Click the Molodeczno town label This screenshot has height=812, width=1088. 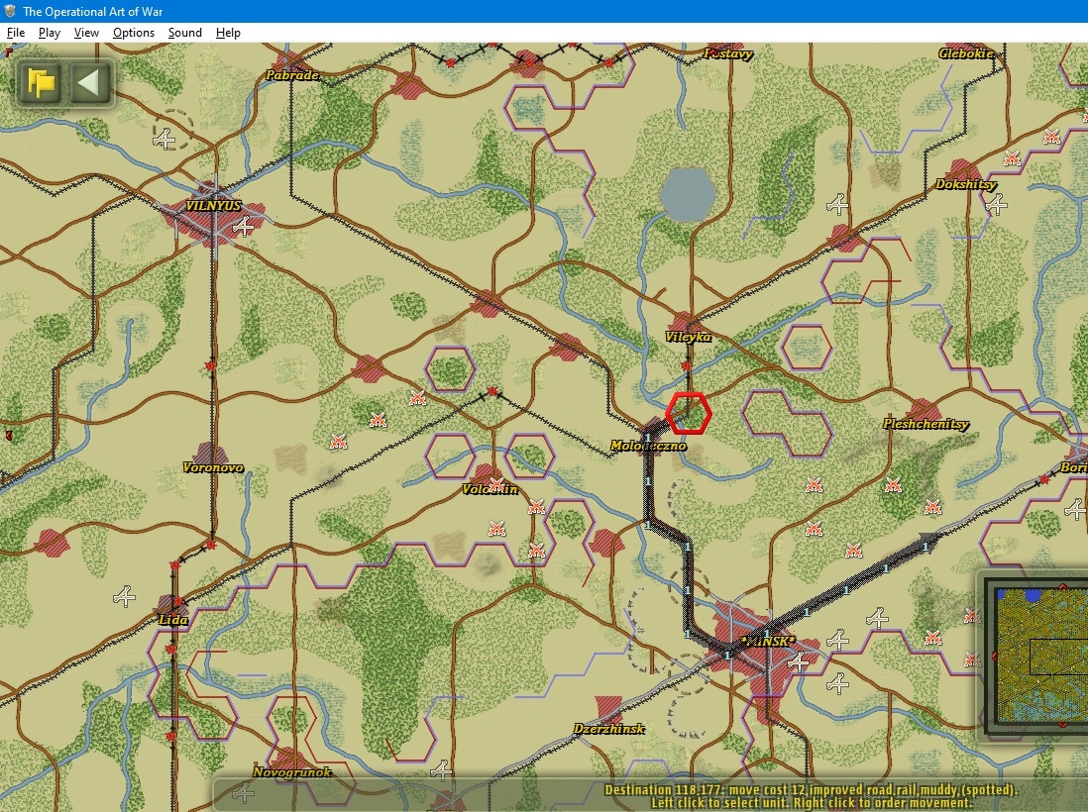coord(648,446)
